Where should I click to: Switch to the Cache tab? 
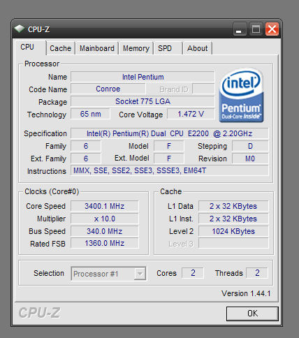pyautogui.click(x=61, y=48)
